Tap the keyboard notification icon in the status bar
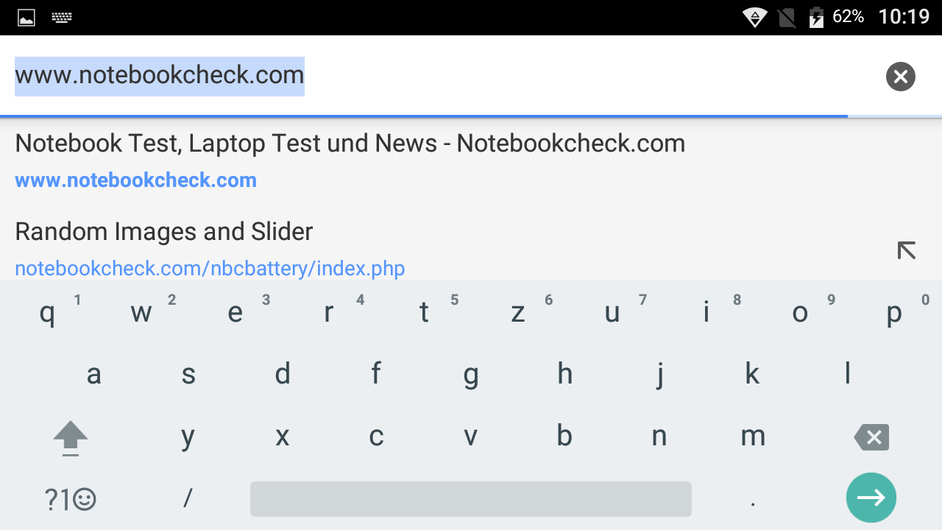The width and height of the screenshot is (942, 530). (x=62, y=18)
